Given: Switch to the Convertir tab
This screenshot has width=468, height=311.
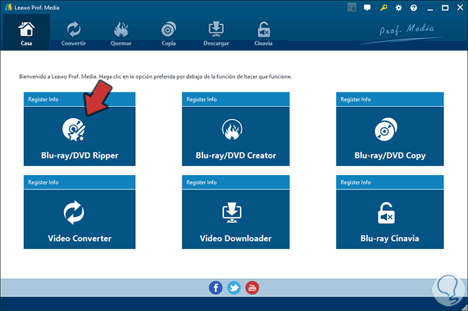Looking at the screenshot, I should tap(74, 33).
